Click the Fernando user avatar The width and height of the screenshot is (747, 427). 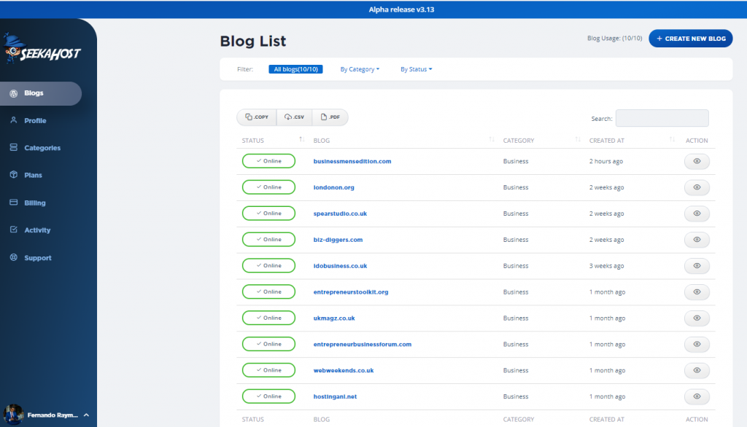[x=13, y=415]
